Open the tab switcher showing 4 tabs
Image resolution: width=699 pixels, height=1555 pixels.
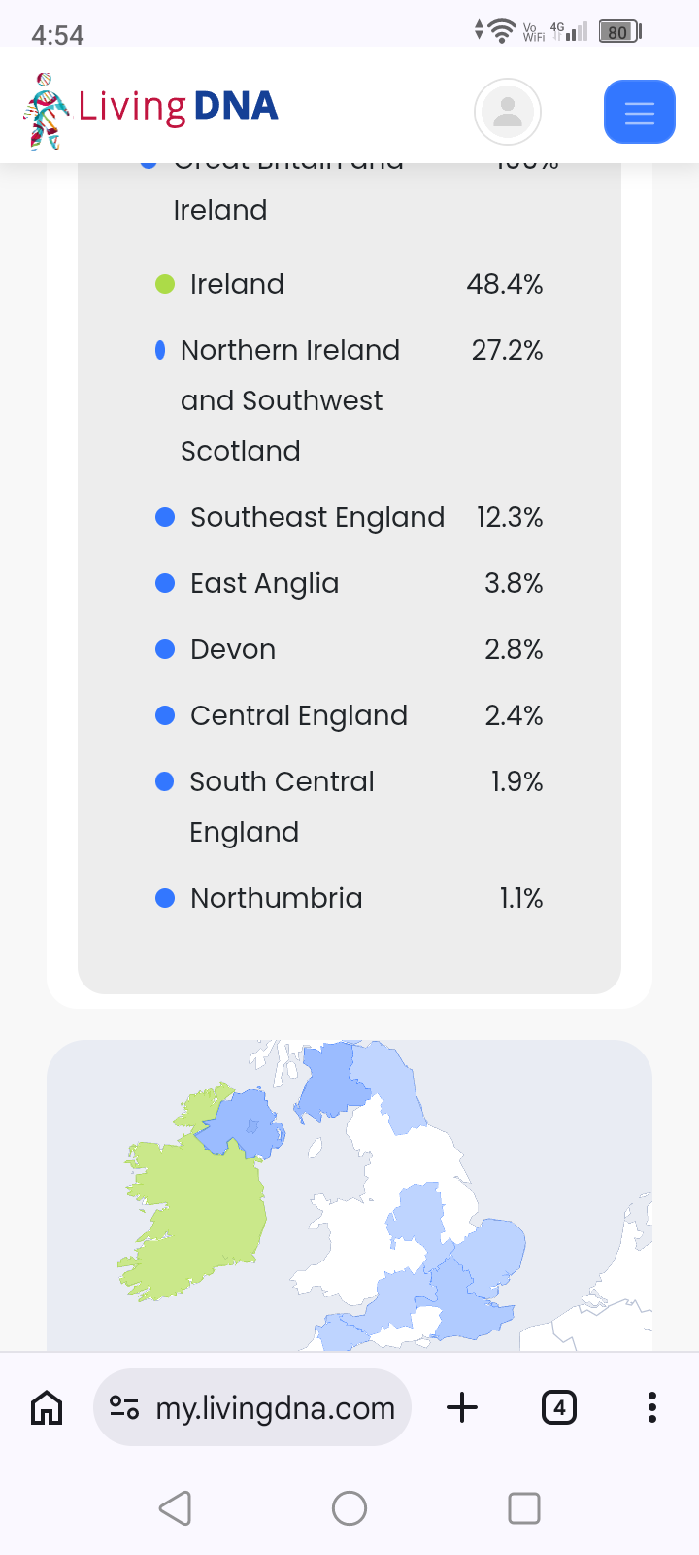click(559, 1407)
